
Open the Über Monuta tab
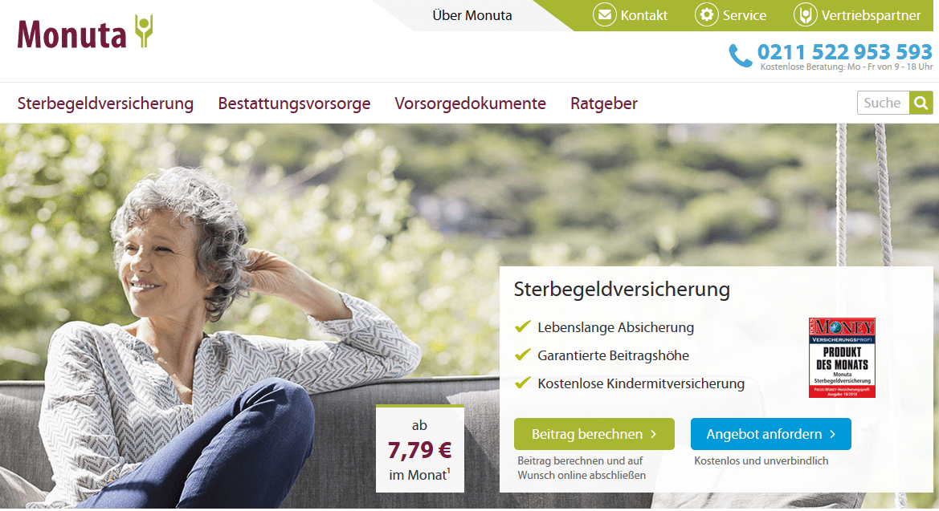tap(472, 15)
